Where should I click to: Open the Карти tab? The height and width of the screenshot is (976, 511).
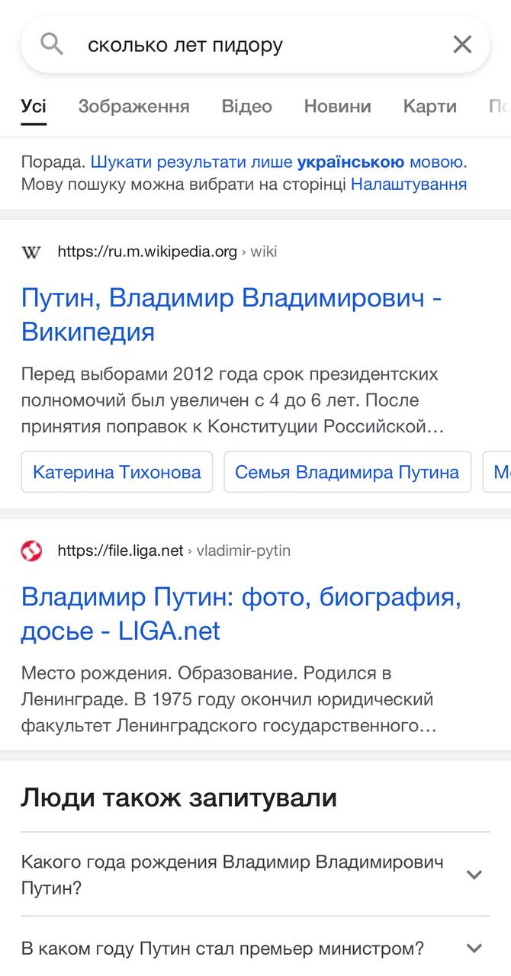tap(429, 106)
